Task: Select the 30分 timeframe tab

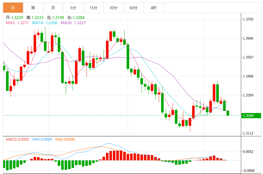Action: point(114,8)
